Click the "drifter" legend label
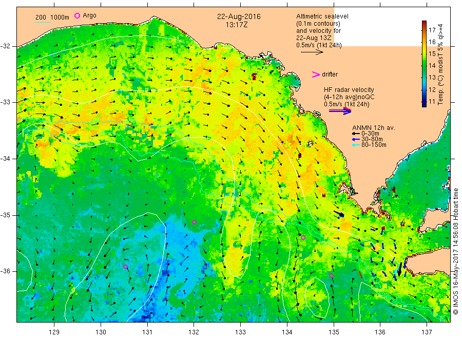The height and width of the screenshot is (339, 462). point(330,74)
